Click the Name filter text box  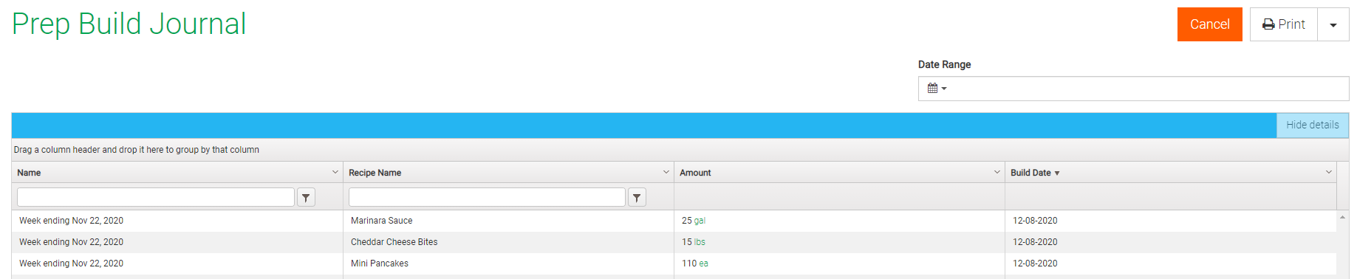click(x=155, y=197)
